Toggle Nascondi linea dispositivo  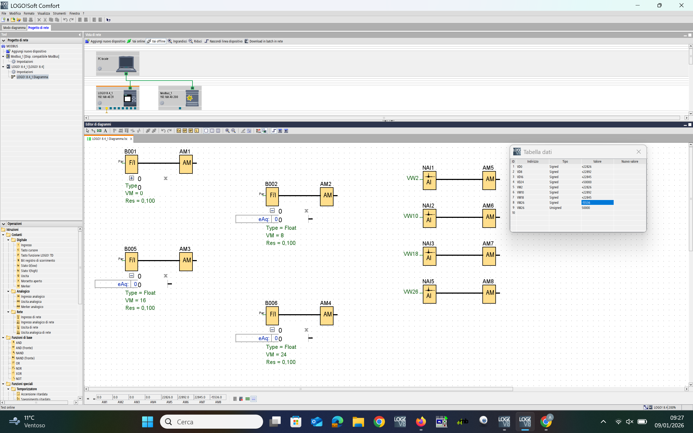point(223,41)
